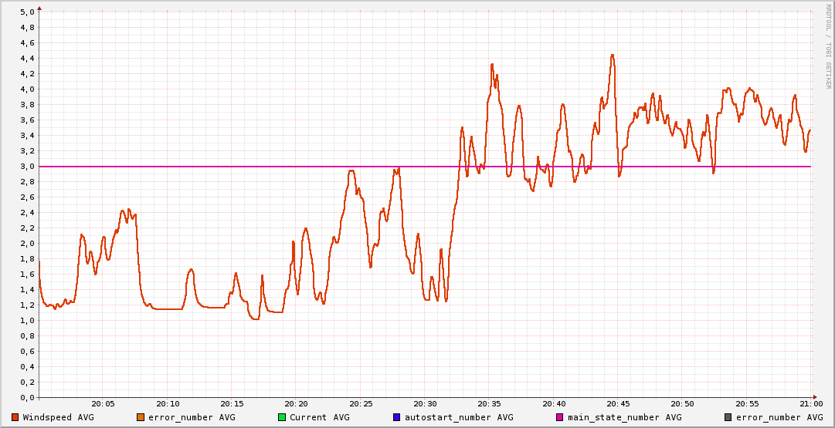
Task: Click the 20:45 time axis label
Action: [618, 404]
